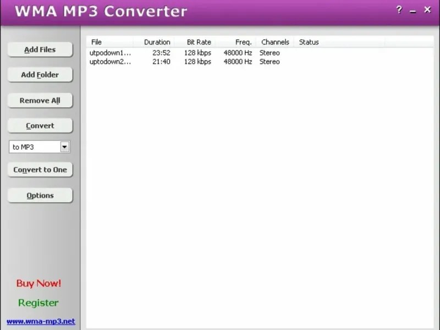Sort by the Freq. column header

[235, 42]
